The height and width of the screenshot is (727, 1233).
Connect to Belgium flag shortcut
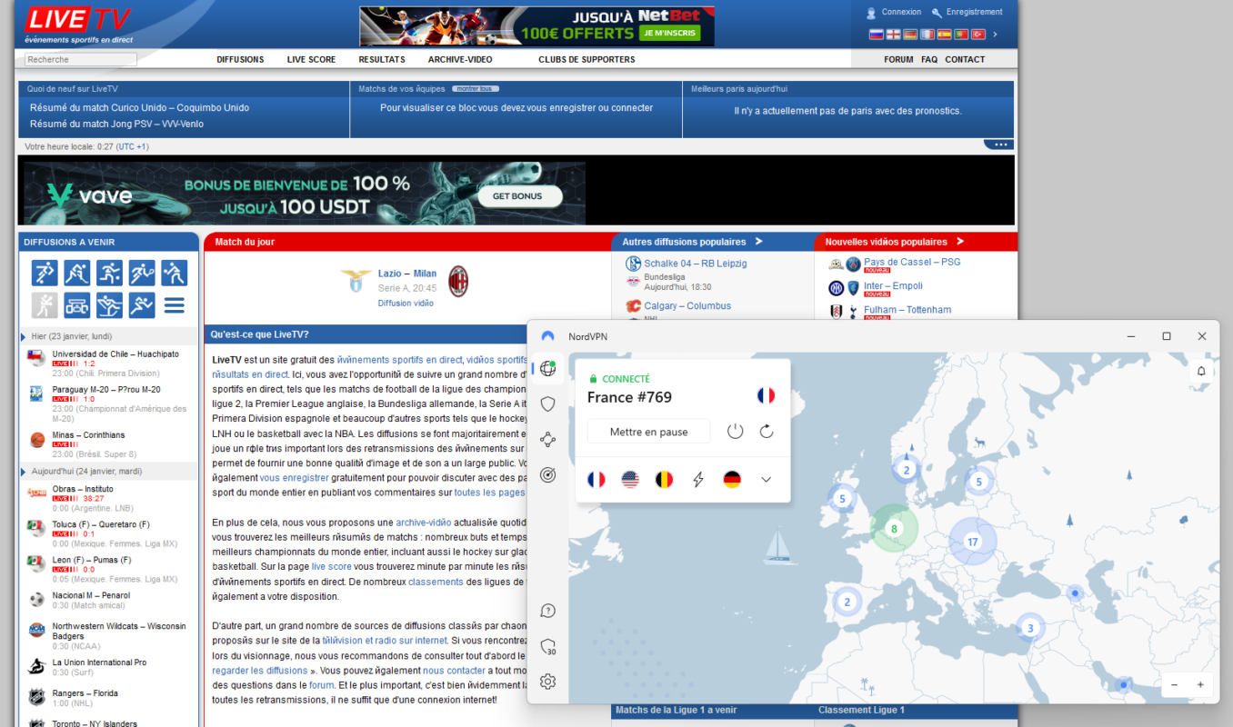tap(664, 480)
